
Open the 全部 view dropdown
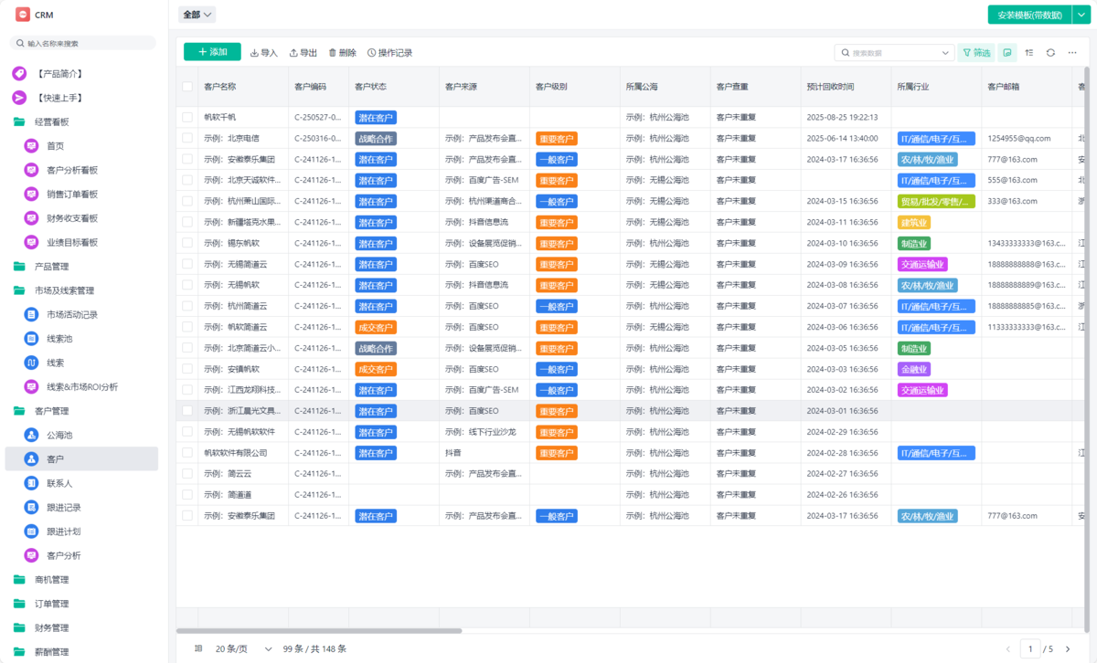pyautogui.click(x=197, y=15)
